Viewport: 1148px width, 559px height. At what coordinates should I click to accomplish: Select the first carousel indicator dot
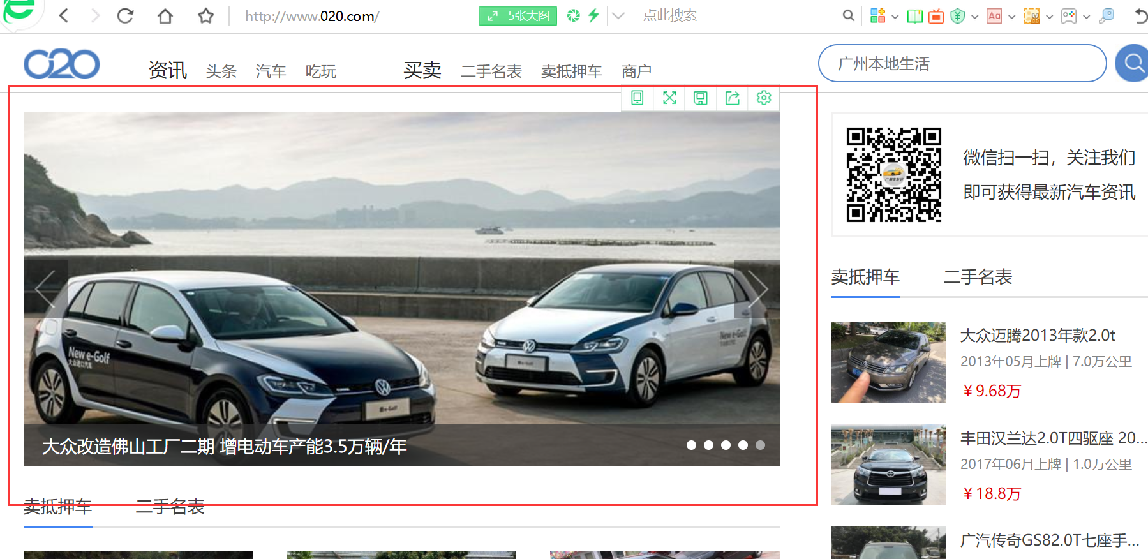coord(691,445)
